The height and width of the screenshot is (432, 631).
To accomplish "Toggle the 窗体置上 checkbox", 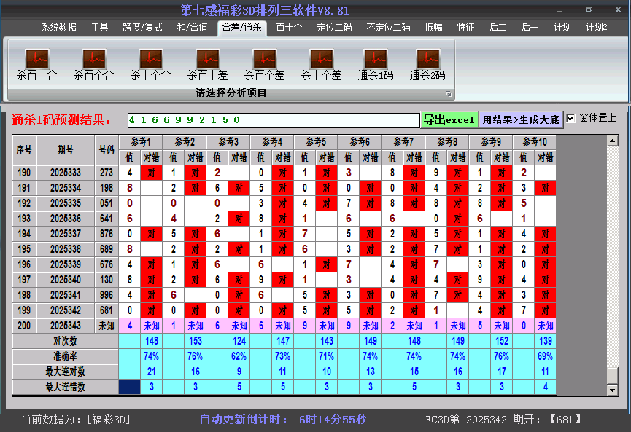I will pyautogui.click(x=570, y=118).
